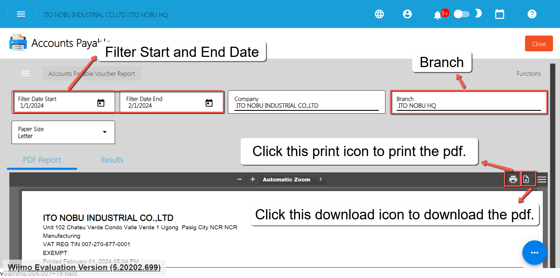This screenshot has width=560, height=278.
Task: Click the Accounts Payable printer icon
Action: [18, 43]
